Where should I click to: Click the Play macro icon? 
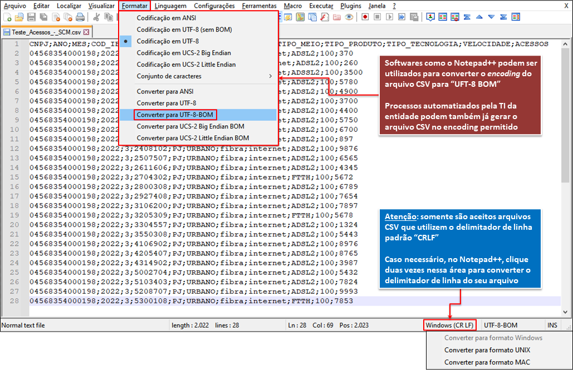coord(390,17)
